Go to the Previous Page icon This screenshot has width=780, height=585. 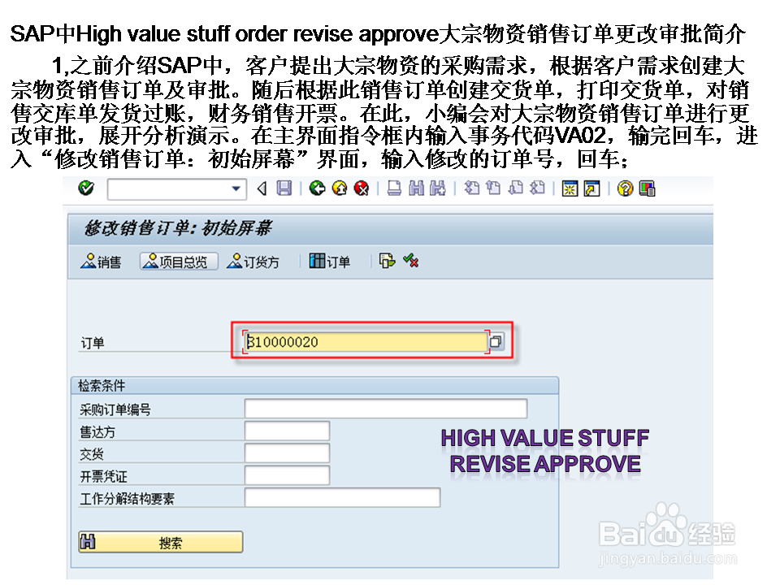pos(493,188)
